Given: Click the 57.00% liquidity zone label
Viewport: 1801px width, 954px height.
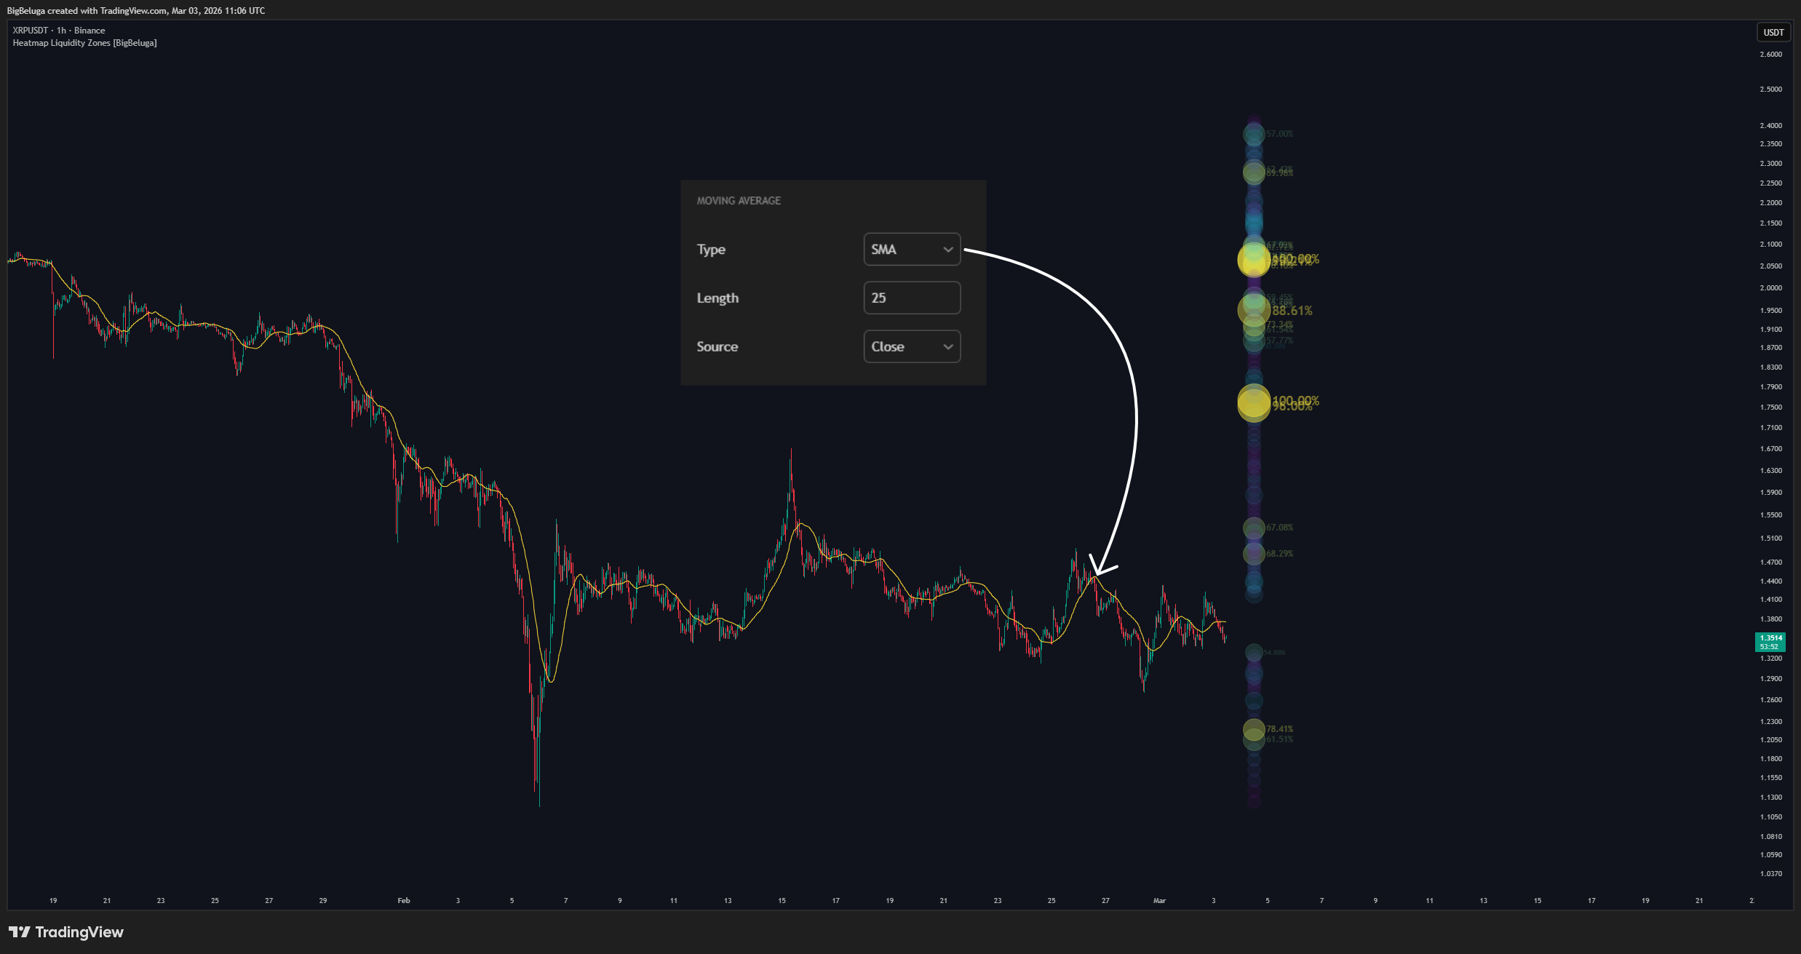Looking at the screenshot, I should pyautogui.click(x=1280, y=134).
